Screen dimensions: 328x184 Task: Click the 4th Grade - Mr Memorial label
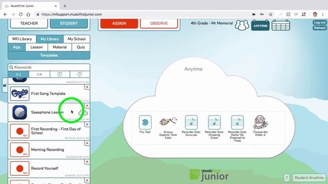212,23
